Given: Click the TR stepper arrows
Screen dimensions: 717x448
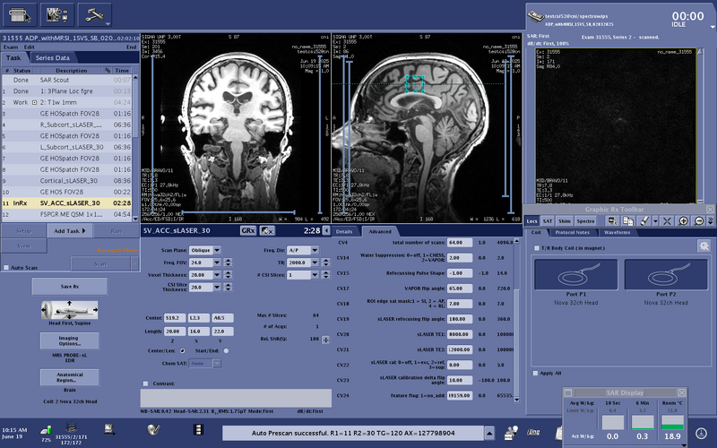Looking at the screenshot, I should pyautogui.click(x=325, y=263).
